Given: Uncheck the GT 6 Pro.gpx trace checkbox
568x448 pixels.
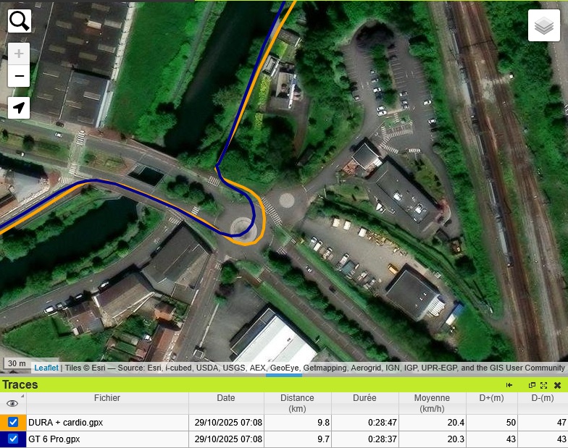Looking at the screenshot, I should [13, 439].
